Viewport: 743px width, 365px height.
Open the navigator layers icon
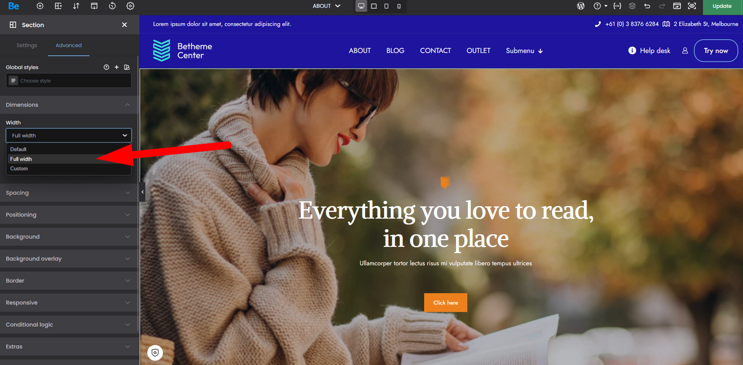coord(632,6)
